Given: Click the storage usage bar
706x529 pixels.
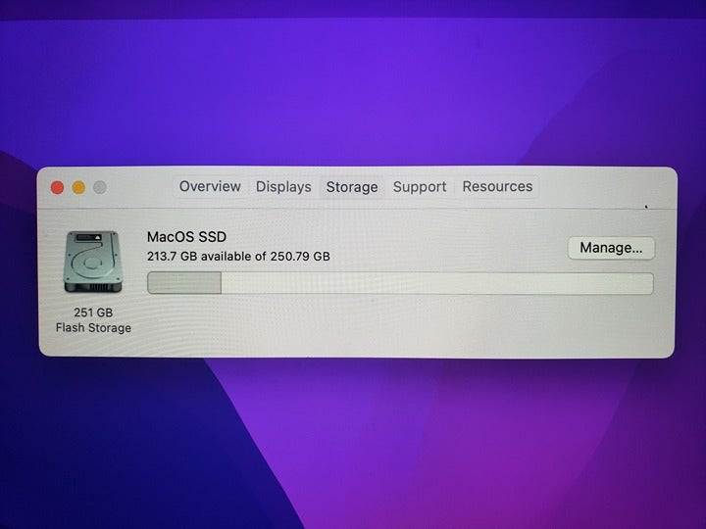Looking at the screenshot, I should coord(400,283).
